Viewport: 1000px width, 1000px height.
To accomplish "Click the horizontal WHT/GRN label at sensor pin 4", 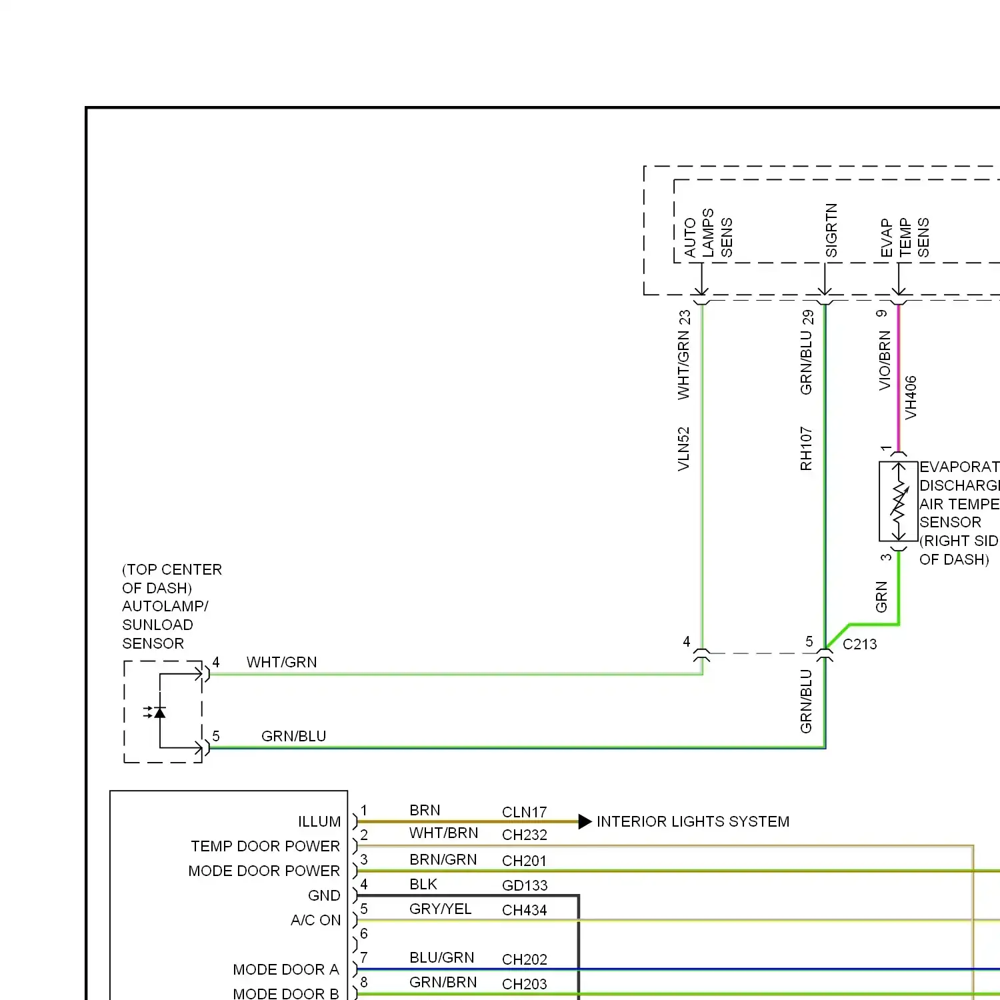I will click(x=281, y=662).
